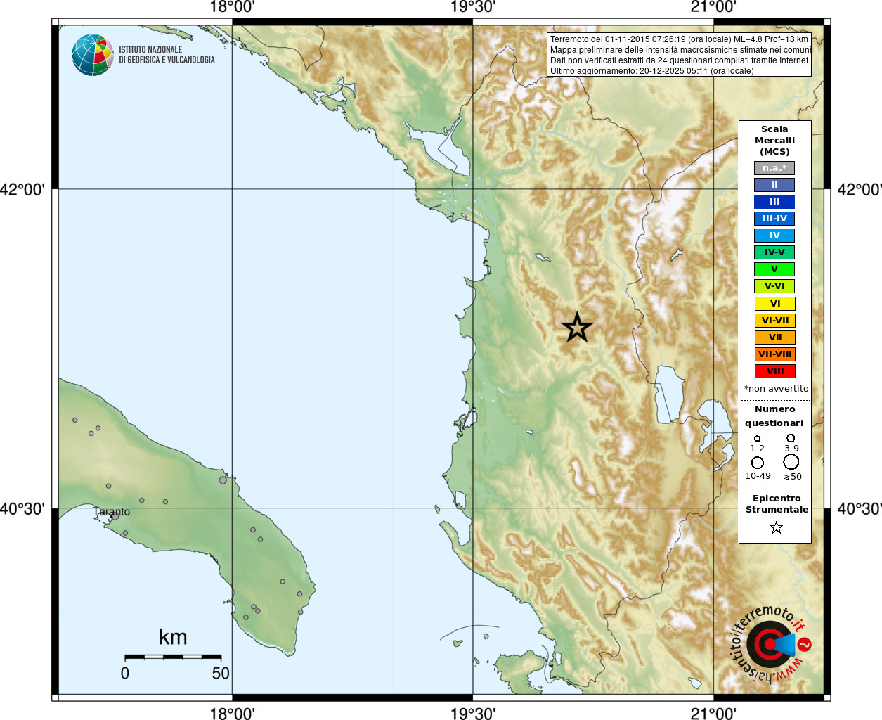Select the III blue intensity swatch
The height and width of the screenshot is (720, 882).
point(774,202)
